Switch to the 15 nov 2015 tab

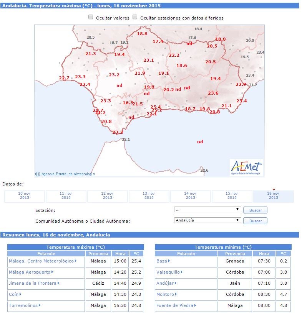coord(232,196)
